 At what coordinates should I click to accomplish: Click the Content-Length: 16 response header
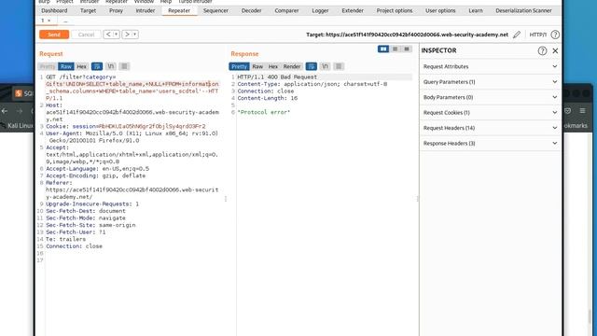coord(268,98)
